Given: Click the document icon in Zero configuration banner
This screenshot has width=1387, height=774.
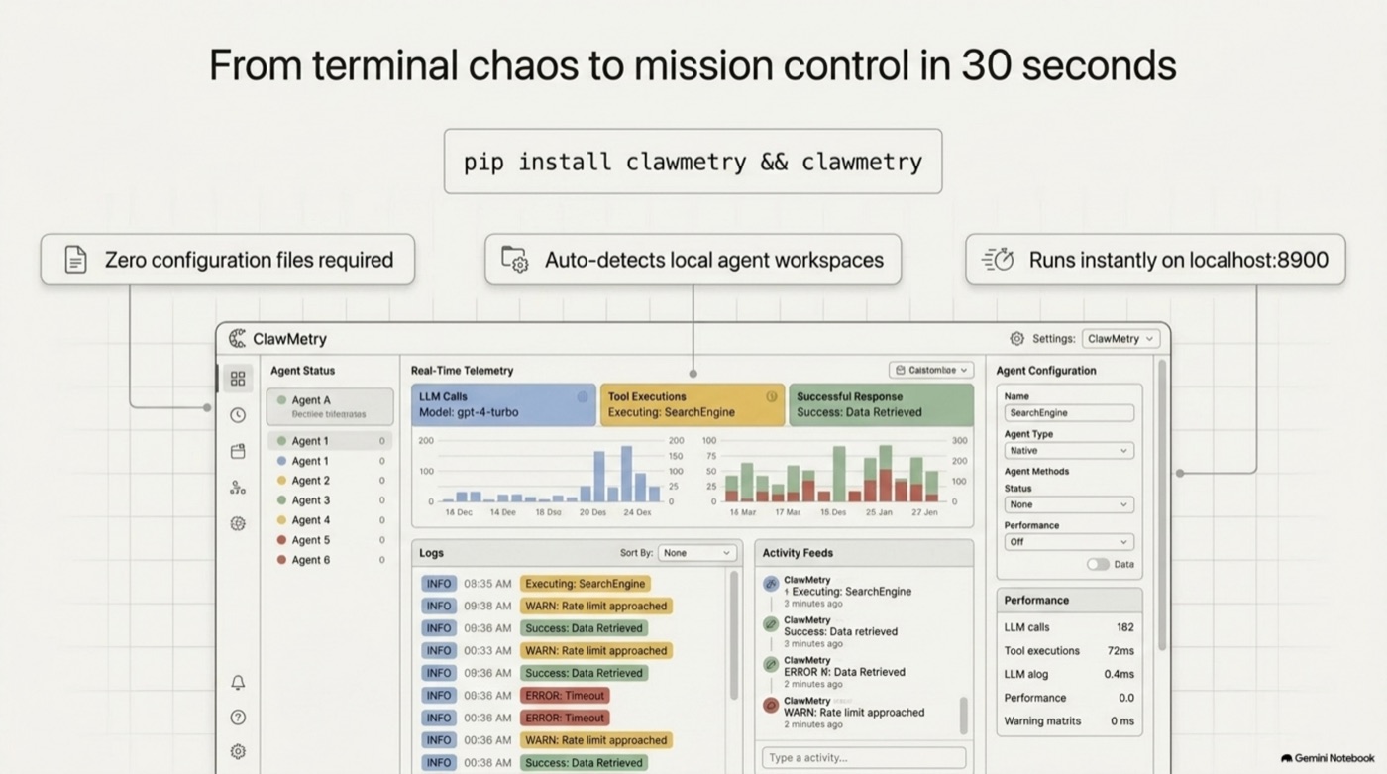Looking at the screenshot, I should pos(75,260).
